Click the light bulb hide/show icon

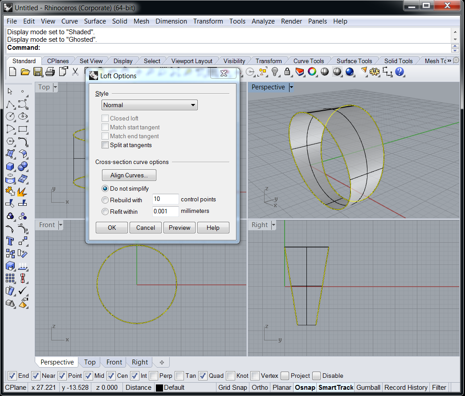275,72
